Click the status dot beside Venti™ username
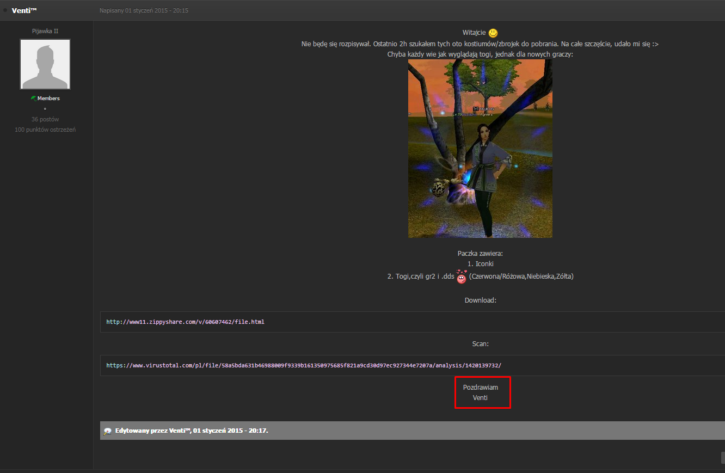 click(5, 10)
